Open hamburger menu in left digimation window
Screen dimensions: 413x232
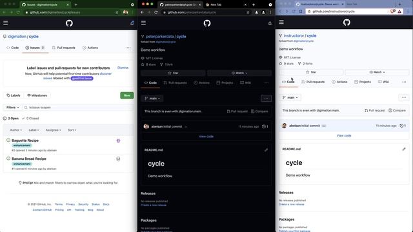tap(6, 23)
